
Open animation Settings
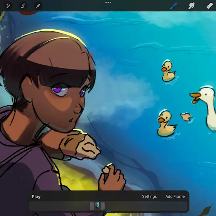pos(149,196)
